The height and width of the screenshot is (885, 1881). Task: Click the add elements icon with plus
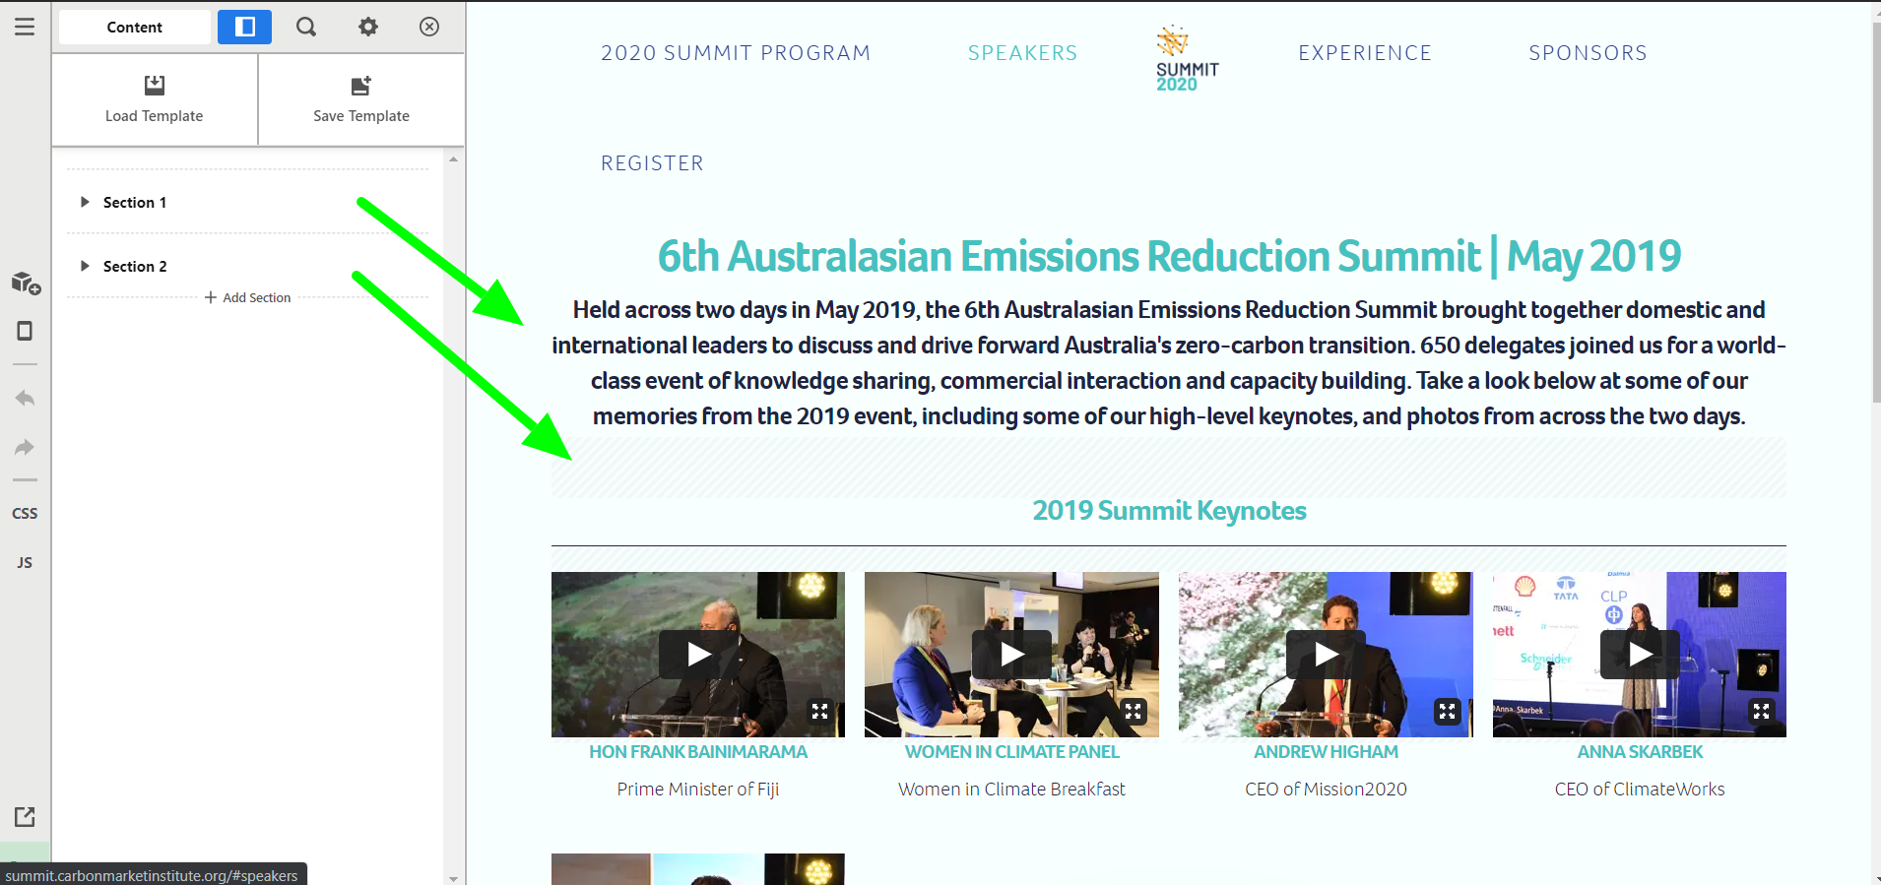[x=26, y=284]
